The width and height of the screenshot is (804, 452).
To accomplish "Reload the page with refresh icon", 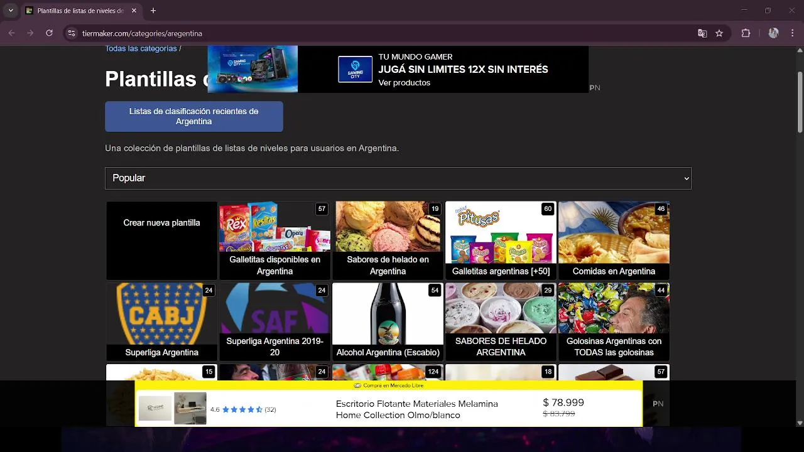I will point(49,33).
